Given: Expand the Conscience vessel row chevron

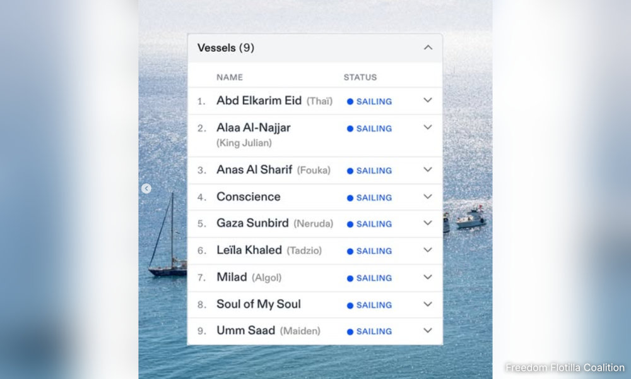Looking at the screenshot, I should pos(428,197).
